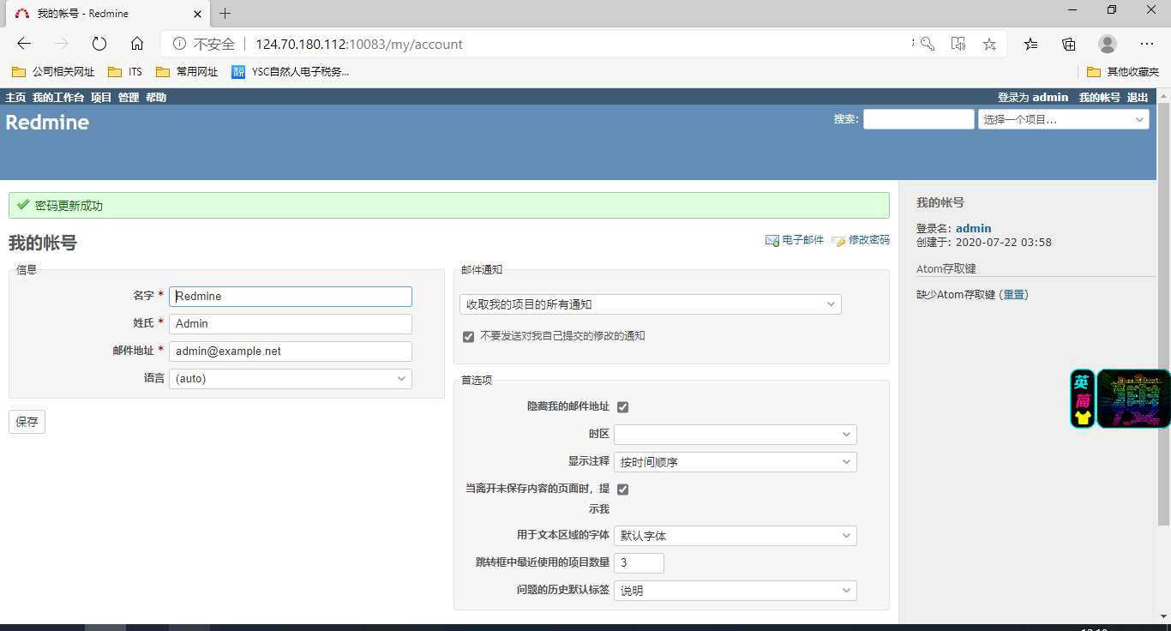Open 项目 in top menu
Image resolution: width=1171 pixels, height=631 pixels.
(101, 98)
